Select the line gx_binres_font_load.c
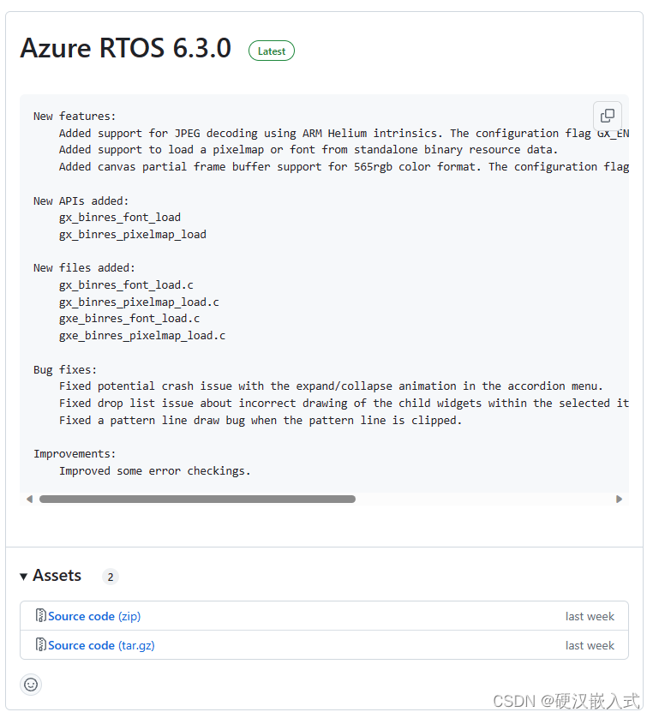This screenshot has width=653, height=718. tap(126, 285)
